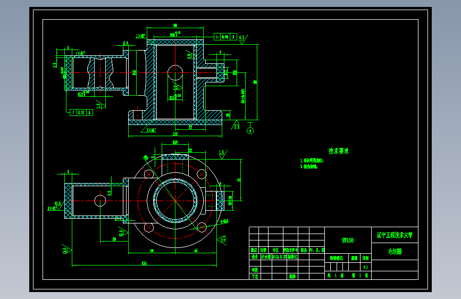Select the 154 overall length dimension
Screen dimensions: 461x299
144,263
